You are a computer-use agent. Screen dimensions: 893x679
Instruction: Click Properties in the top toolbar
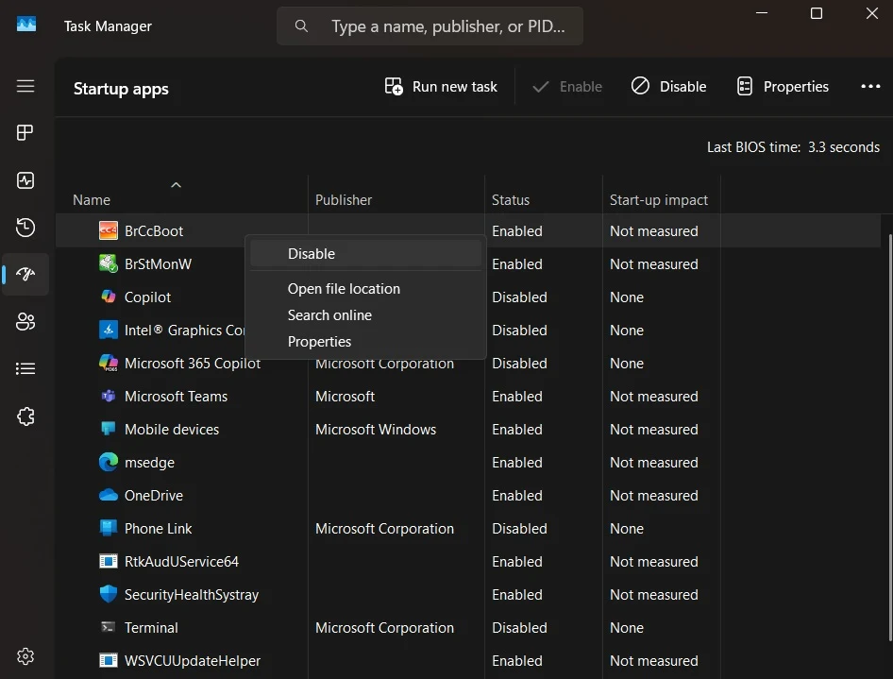(x=783, y=87)
